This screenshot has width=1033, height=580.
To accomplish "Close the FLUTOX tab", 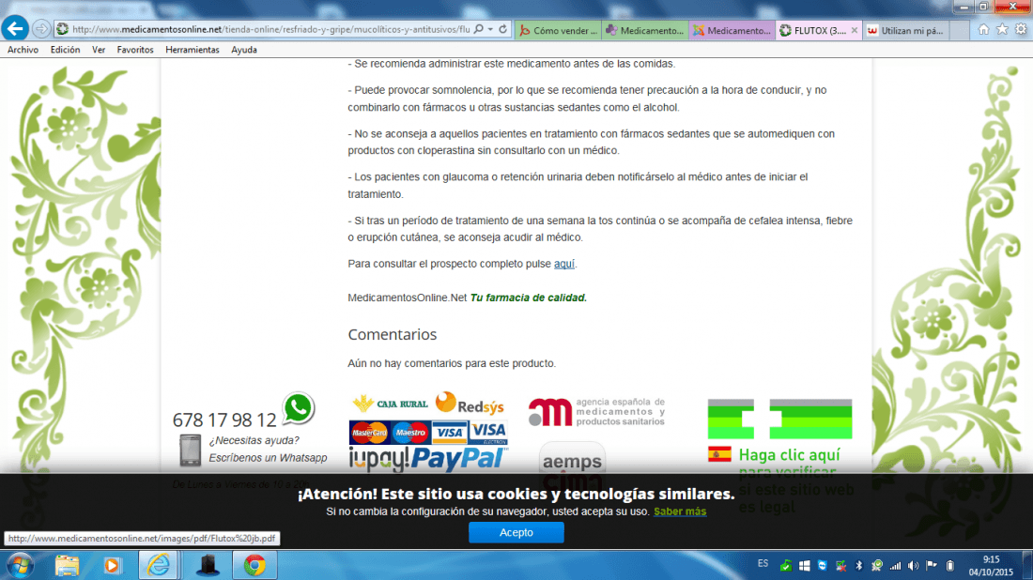I will point(855,30).
